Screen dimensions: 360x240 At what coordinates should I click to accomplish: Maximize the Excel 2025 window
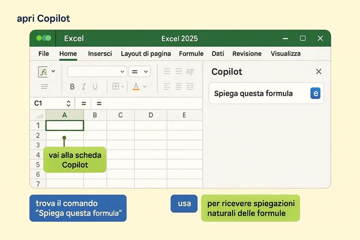click(303, 38)
